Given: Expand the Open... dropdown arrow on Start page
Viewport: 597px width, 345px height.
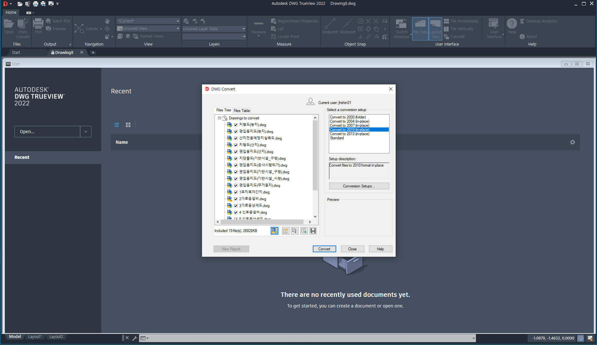Looking at the screenshot, I should click(x=86, y=132).
